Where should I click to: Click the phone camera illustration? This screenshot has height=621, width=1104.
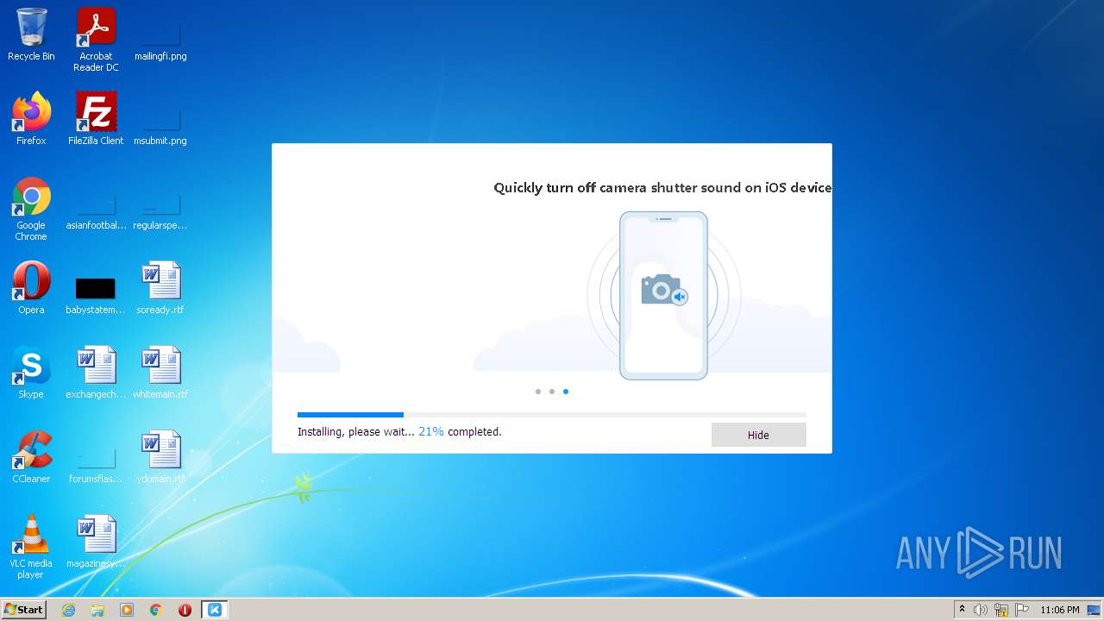[663, 295]
